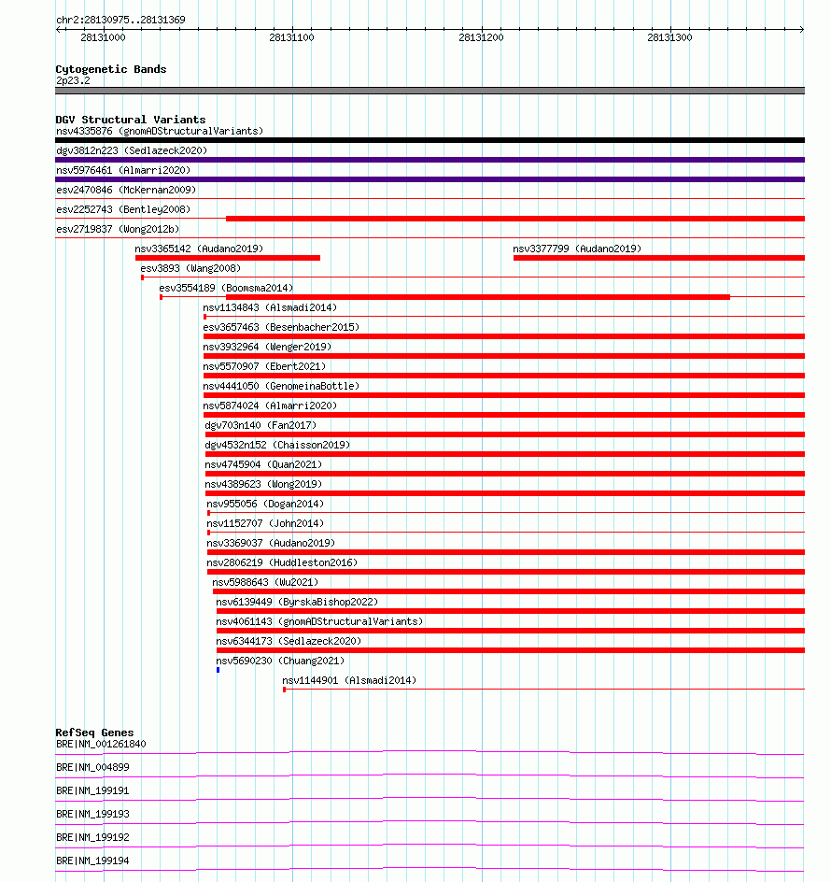Click nsv3932964 (Wenger2019) label
The height and width of the screenshot is (882, 831).
click(x=267, y=347)
